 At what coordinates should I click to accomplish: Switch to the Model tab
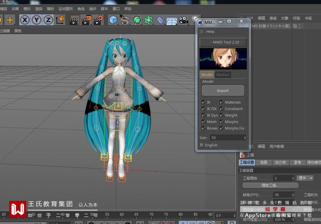pyautogui.click(x=207, y=74)
